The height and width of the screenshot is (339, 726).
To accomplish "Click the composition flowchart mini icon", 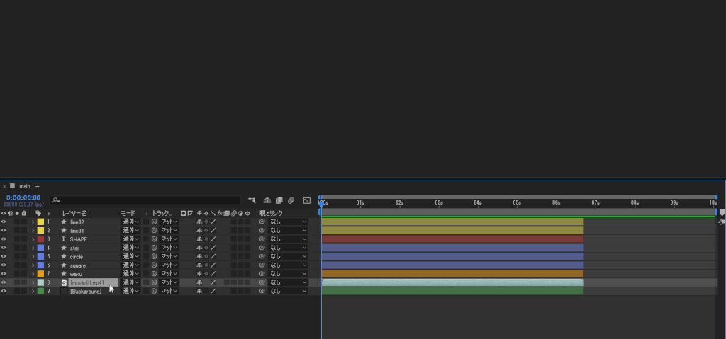I will click(252, 200).
